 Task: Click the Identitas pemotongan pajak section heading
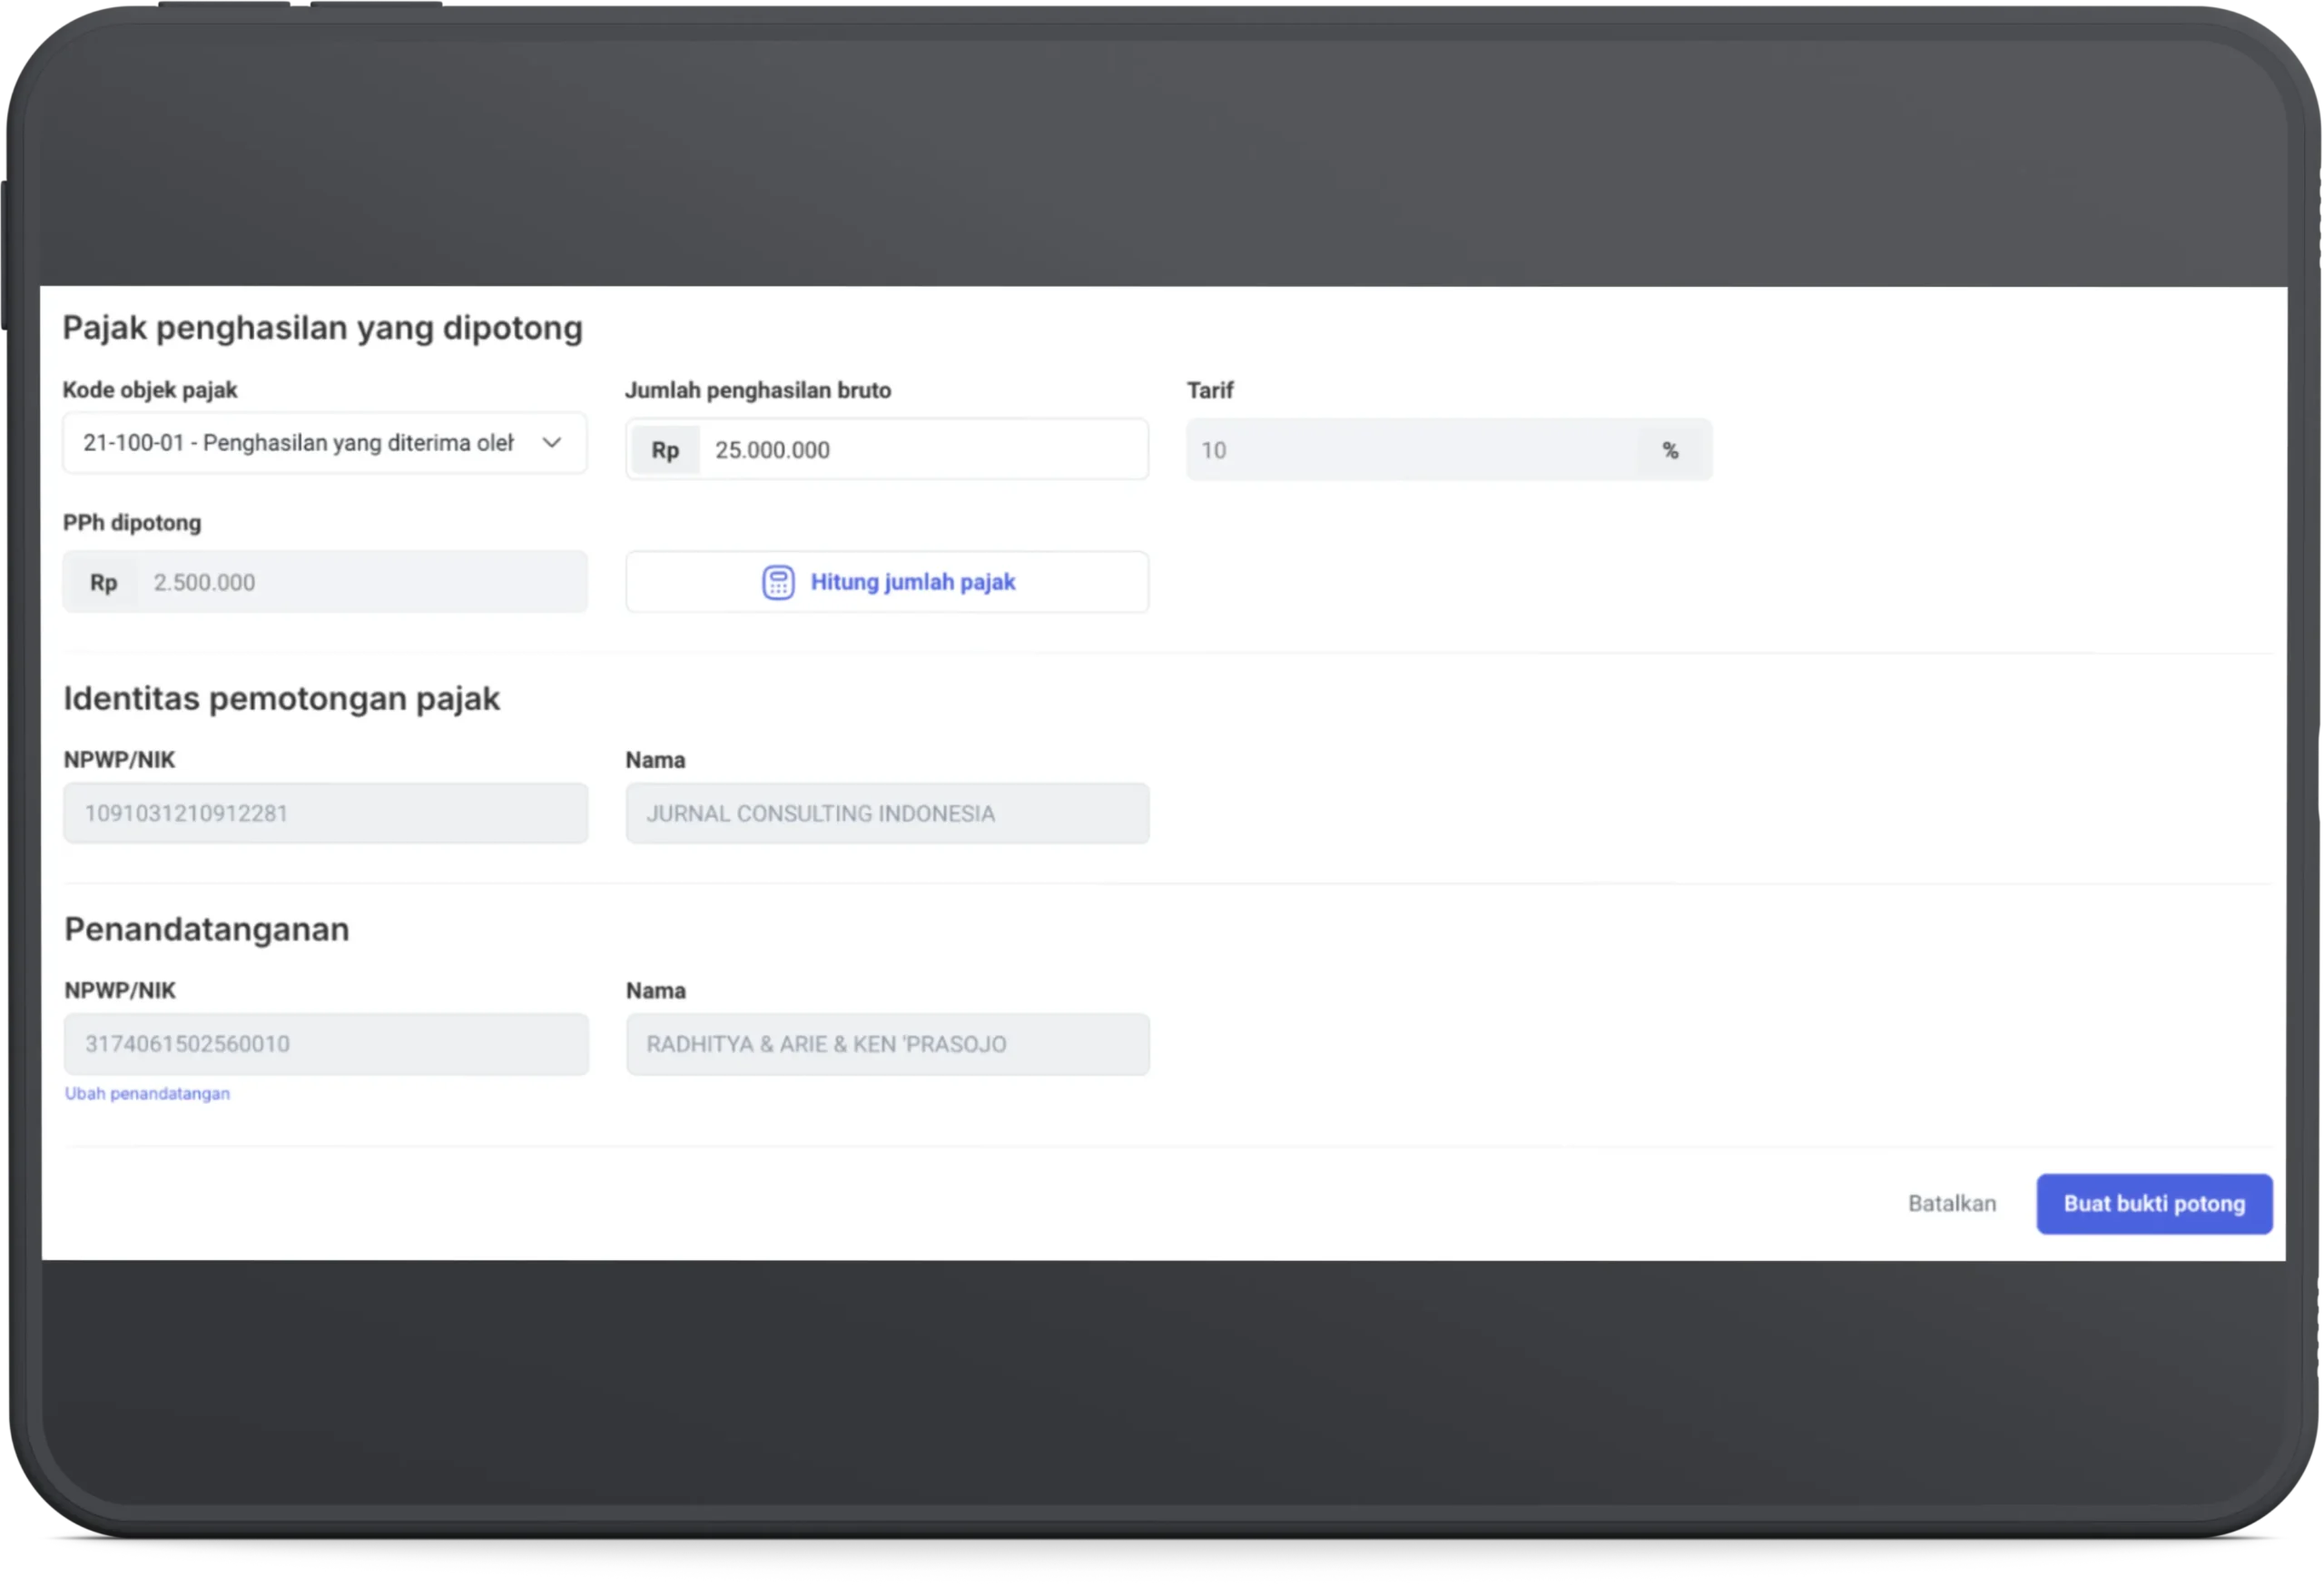281,698
